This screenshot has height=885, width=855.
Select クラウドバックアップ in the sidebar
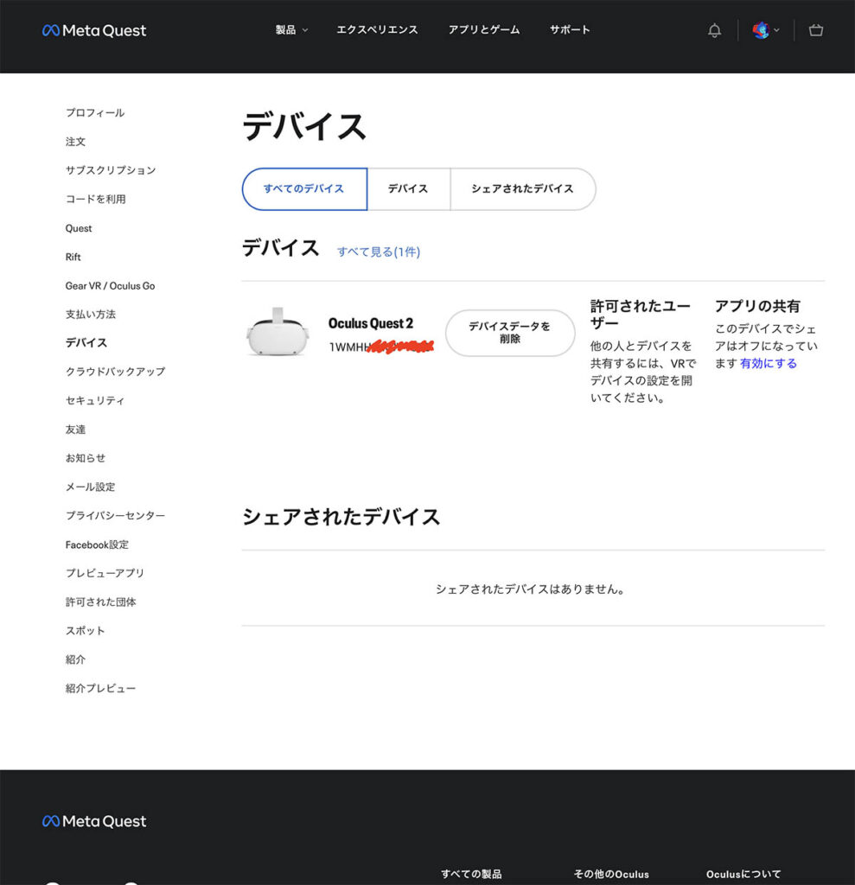coord(115,372)
